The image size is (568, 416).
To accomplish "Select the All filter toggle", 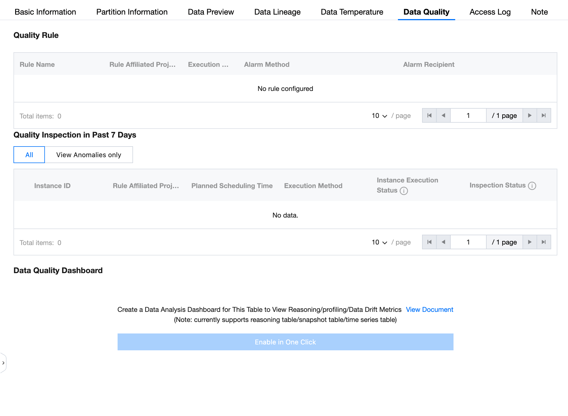I will pos(29,155).
